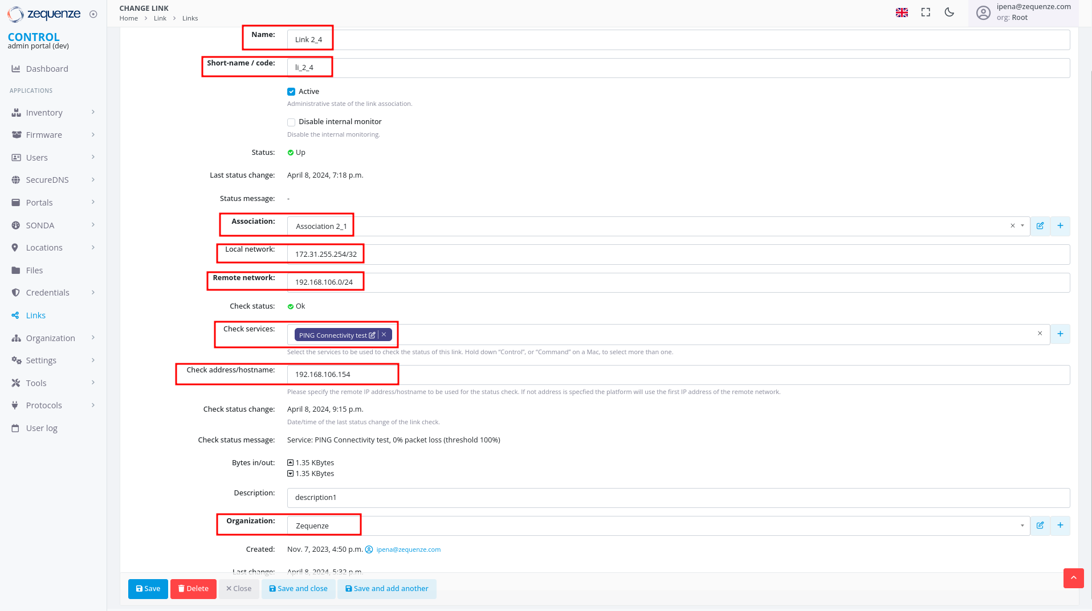Switch to dark mode moon icon
The height and width of the screenshot is (611, 1092).
click(949, 13)
